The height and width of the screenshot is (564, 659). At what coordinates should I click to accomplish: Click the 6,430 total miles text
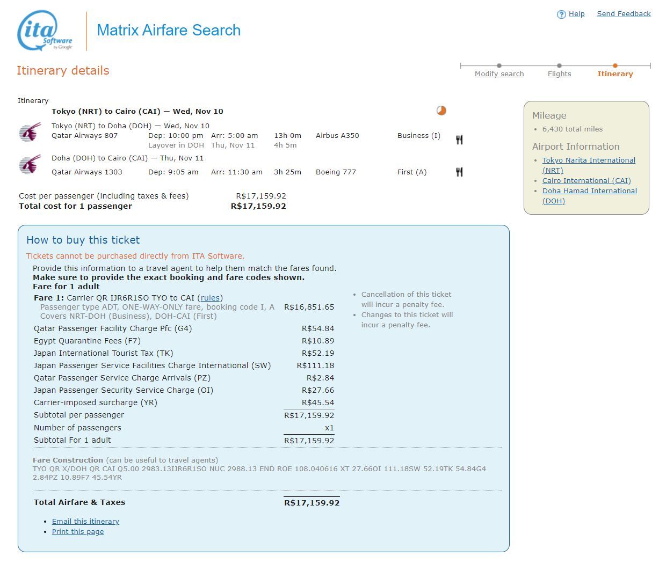click(573, 129)
